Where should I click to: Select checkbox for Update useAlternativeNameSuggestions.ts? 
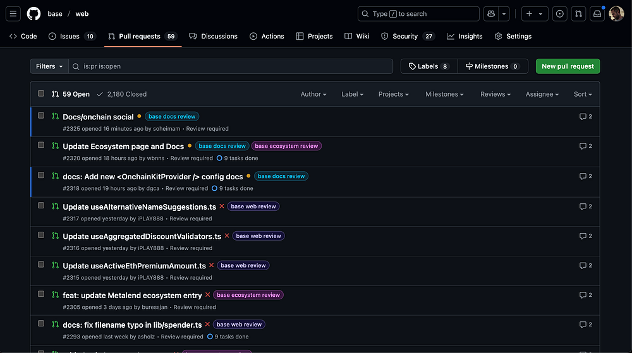coord(41,205)
